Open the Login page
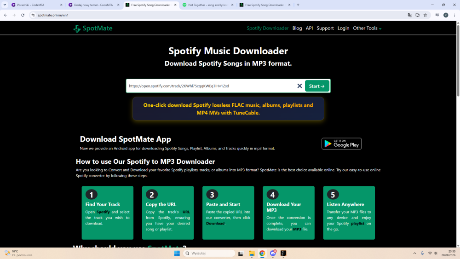 click(x=343, y=28)
